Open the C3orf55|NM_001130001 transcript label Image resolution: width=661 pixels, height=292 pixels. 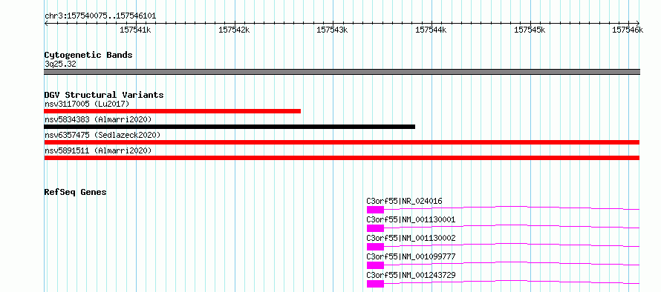coord(411,219)
